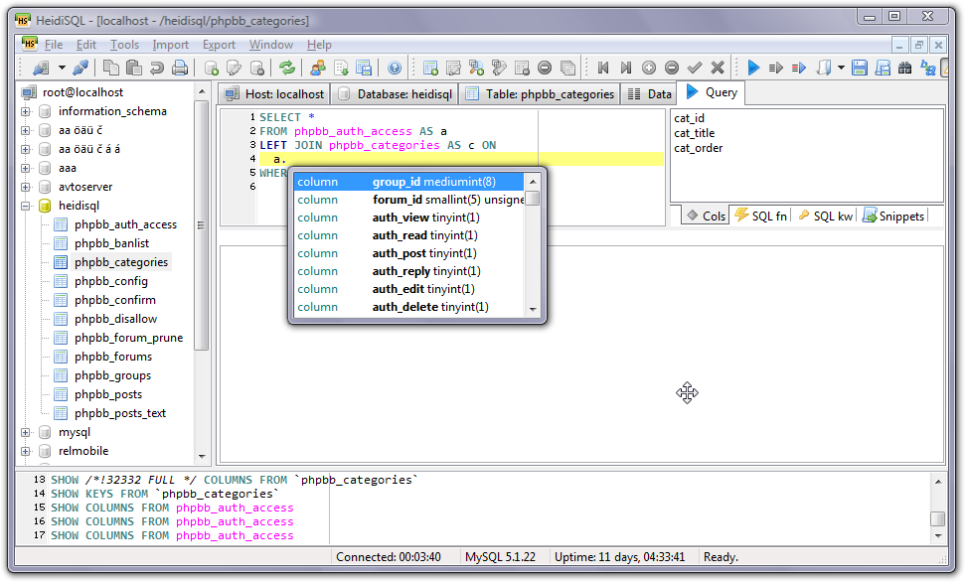This screenshot has width=965, height=582.
Task: Select the SQL fn helper tab
Action: point(761,216)
